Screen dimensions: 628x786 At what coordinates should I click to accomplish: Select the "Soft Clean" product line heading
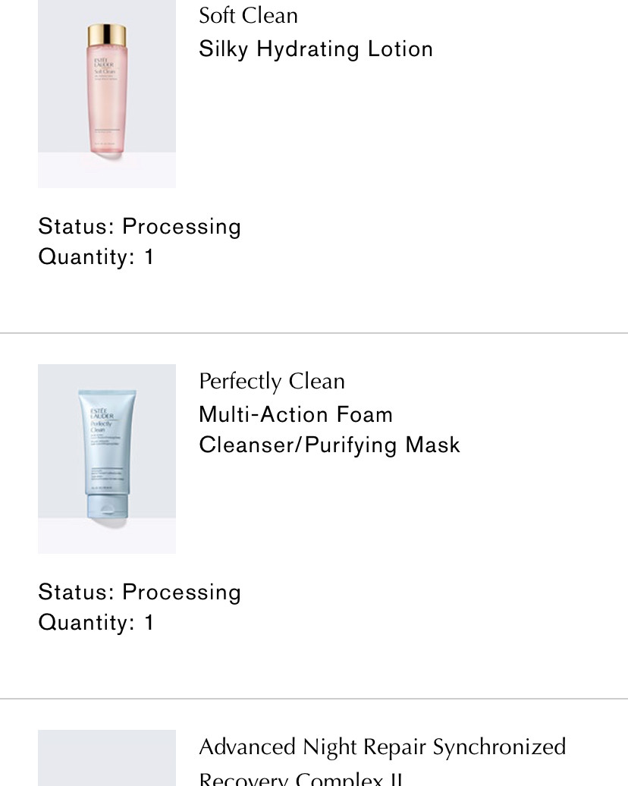click(248, 15)
